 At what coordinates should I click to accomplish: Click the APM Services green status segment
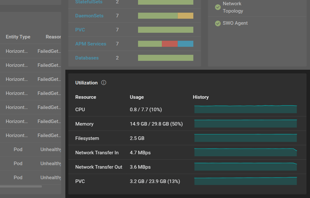click(150, 44)
